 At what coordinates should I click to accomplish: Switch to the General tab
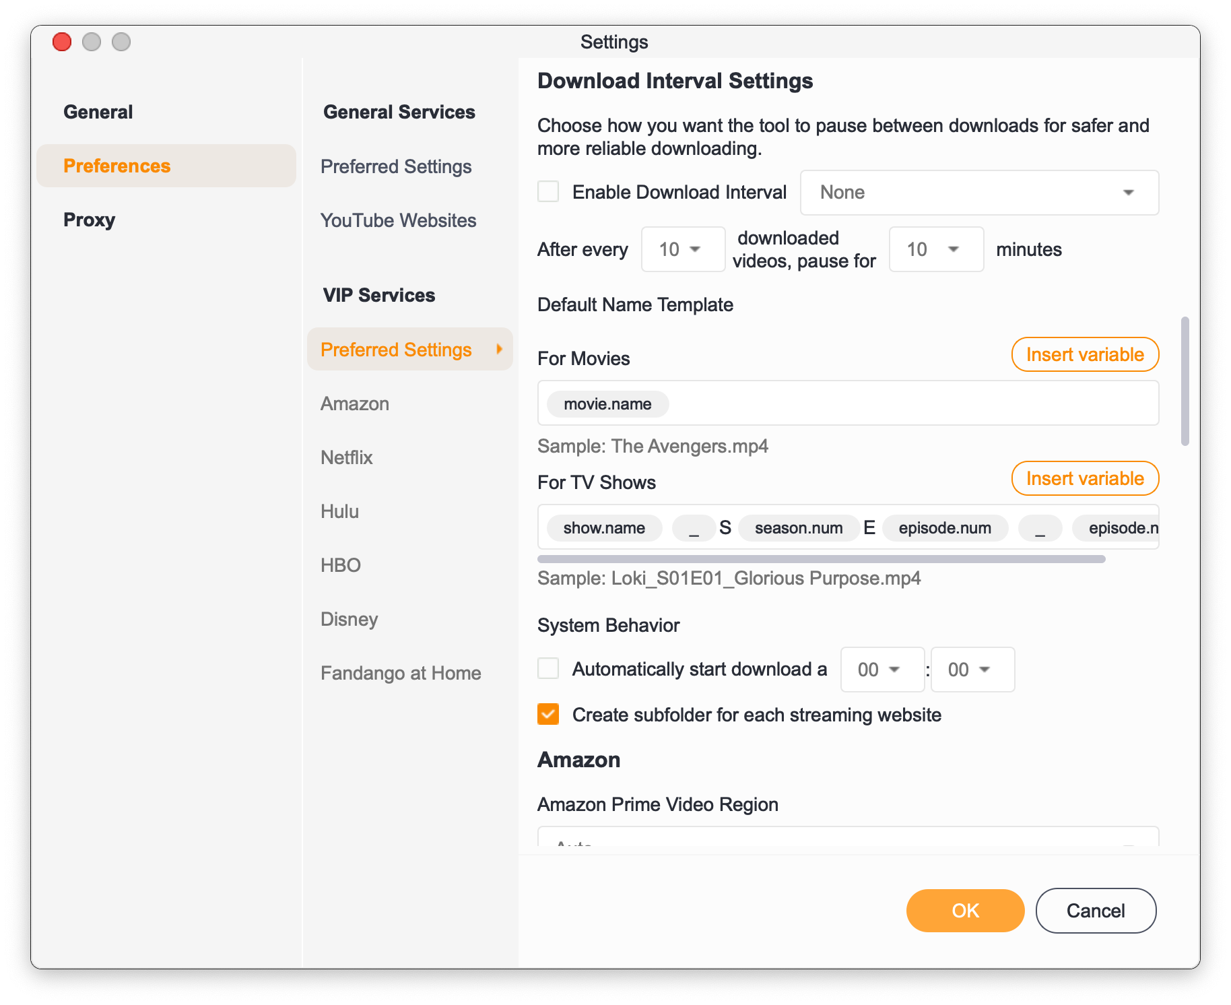coord(98,112)
